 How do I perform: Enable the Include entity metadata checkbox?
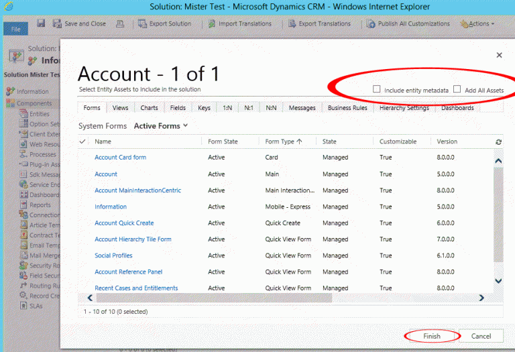[x=376, y=89]
